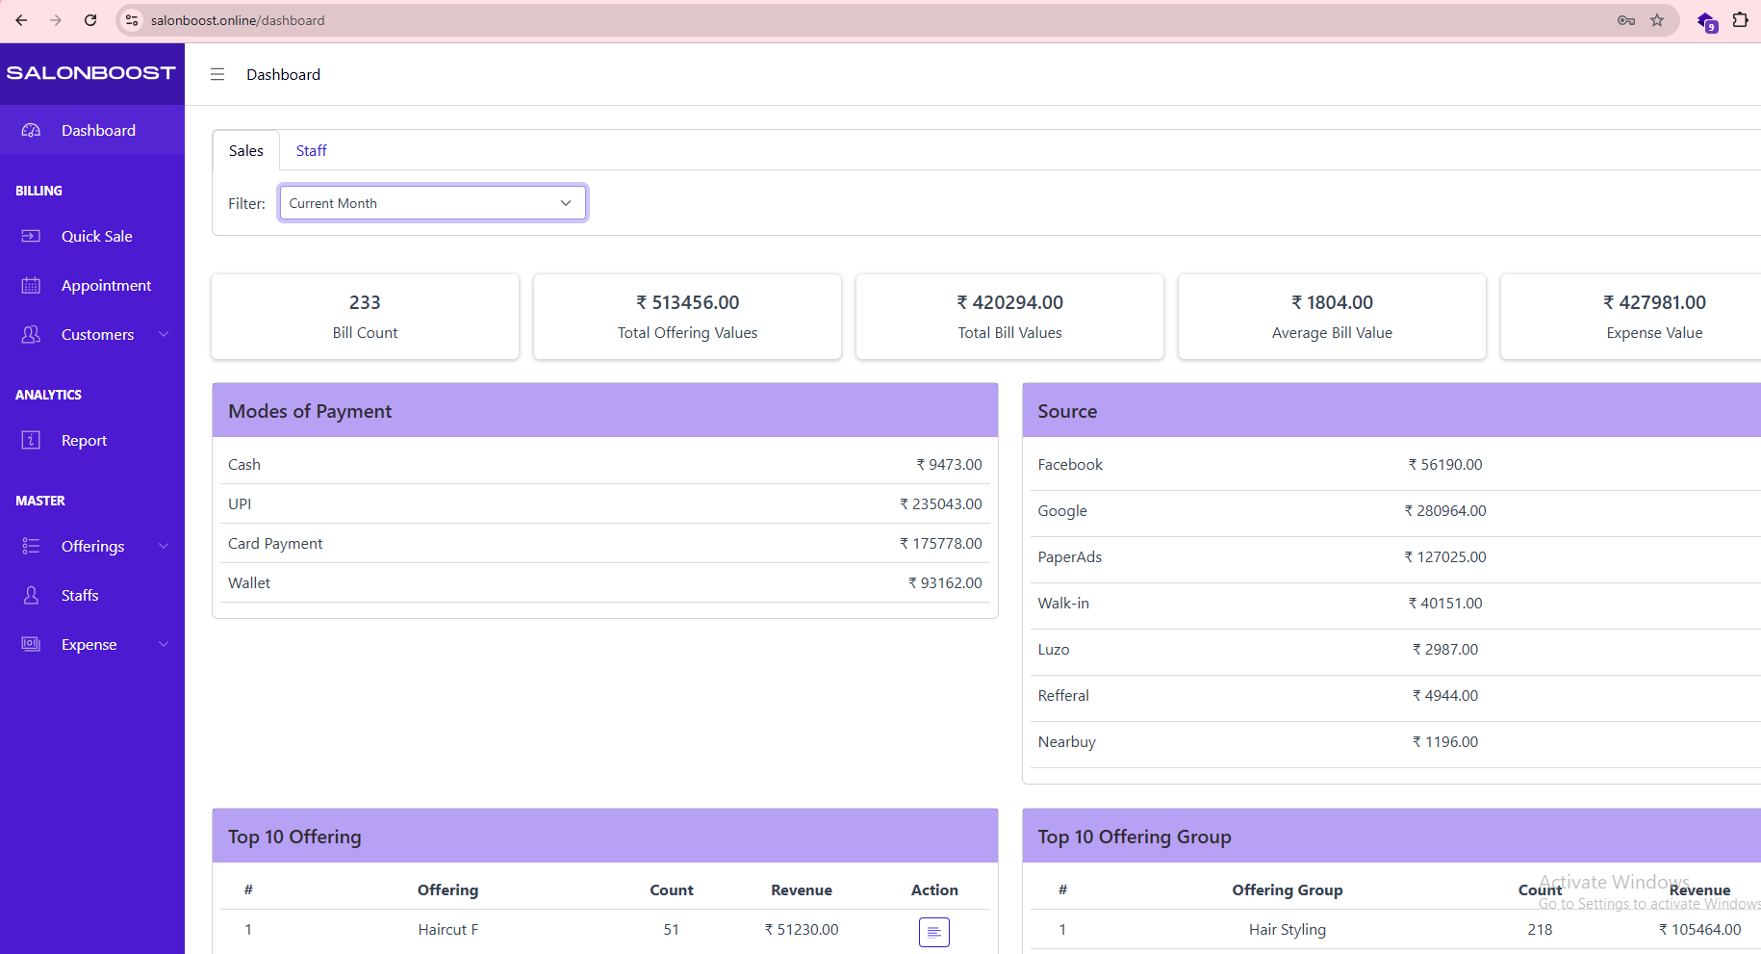
Task: Click the Total Offering Values card
Action: [687, 317]
